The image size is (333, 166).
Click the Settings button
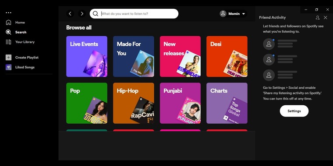[x=294, y=111]
